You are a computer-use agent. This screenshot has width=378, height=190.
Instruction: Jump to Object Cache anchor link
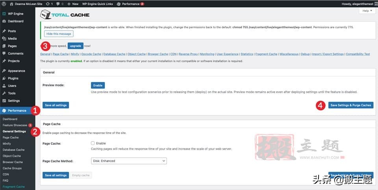137,54
